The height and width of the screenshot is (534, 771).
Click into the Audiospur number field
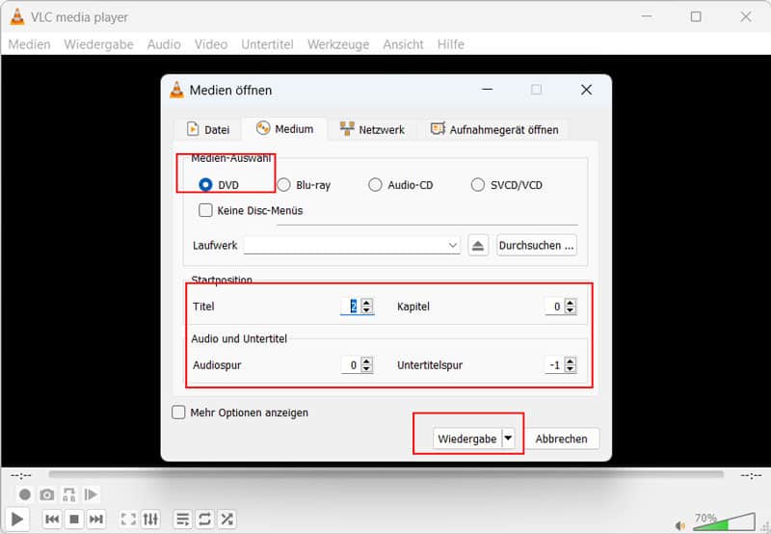tap(350, 365)
